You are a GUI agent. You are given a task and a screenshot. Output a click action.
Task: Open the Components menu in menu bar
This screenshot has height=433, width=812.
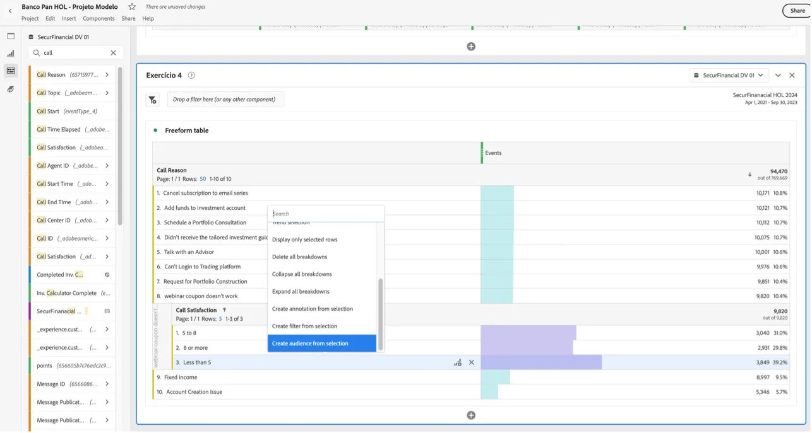99,19
